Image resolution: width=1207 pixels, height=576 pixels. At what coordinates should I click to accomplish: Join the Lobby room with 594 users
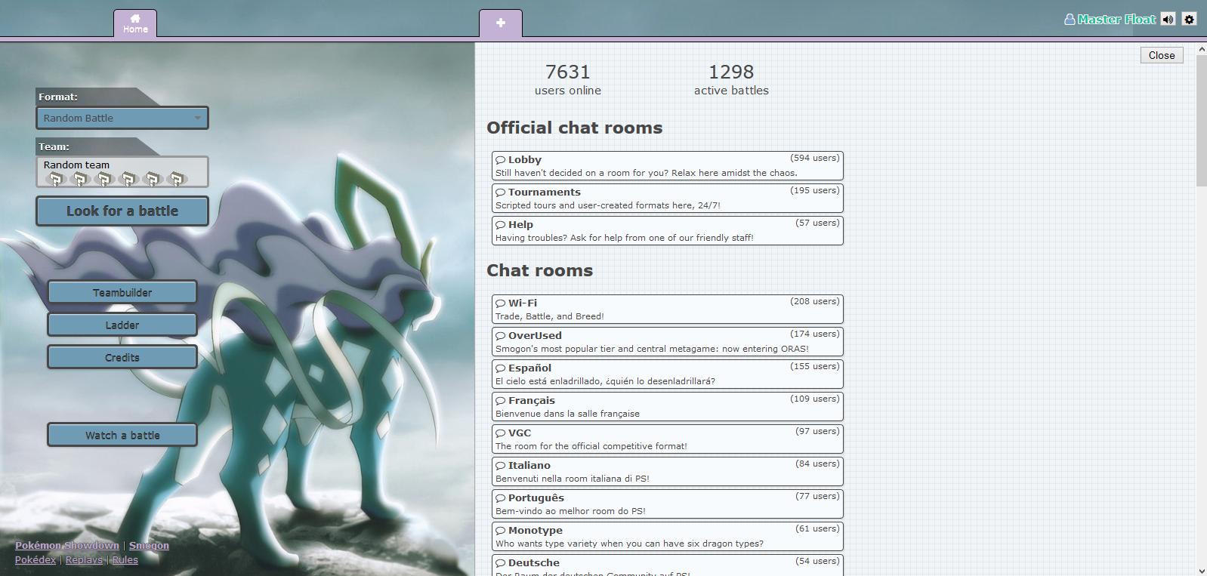coord(668,166)
